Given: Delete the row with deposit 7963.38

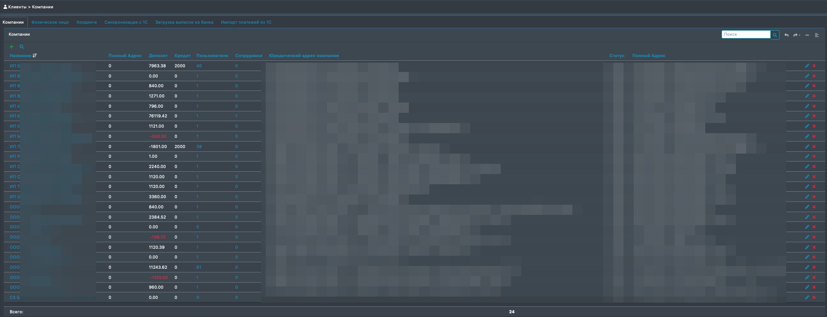Looking at the screenshot, I should pos(814,66).
